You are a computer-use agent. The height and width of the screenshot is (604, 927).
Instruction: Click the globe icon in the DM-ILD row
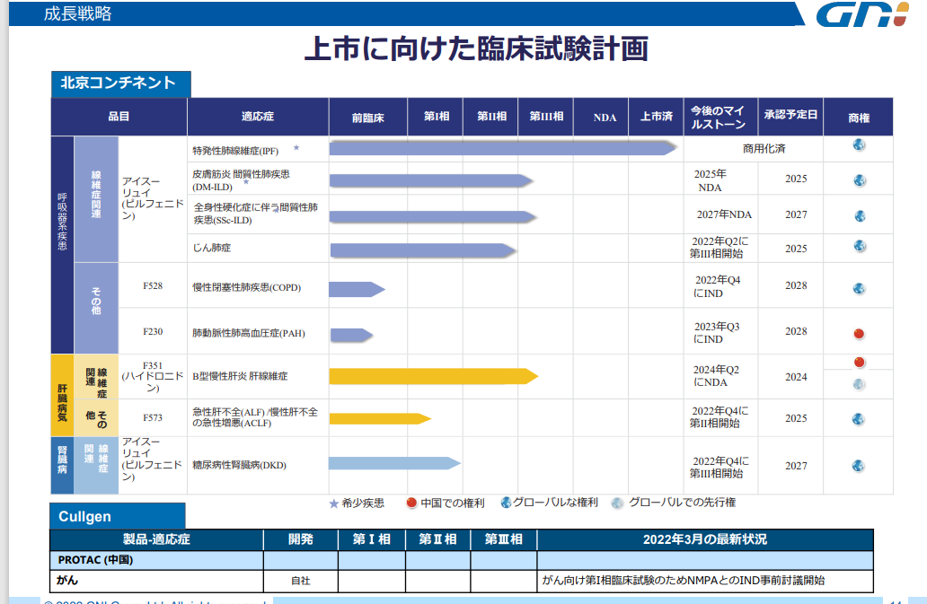[x=859, y=180]
